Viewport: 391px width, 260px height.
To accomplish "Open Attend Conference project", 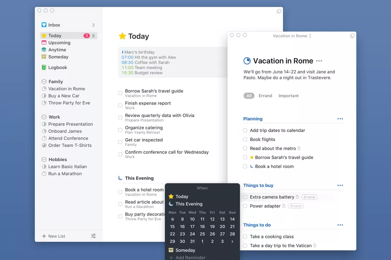I will [x=68, y=138].
